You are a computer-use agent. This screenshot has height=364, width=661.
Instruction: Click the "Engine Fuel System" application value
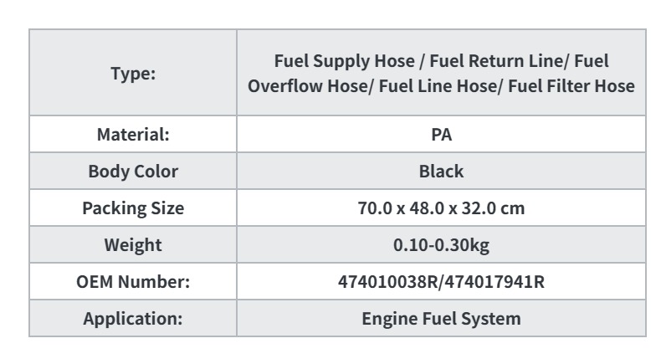click(441, 319)
